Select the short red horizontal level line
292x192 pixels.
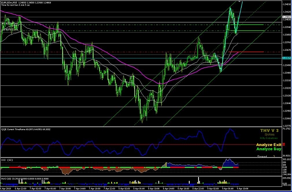point(246,52)
